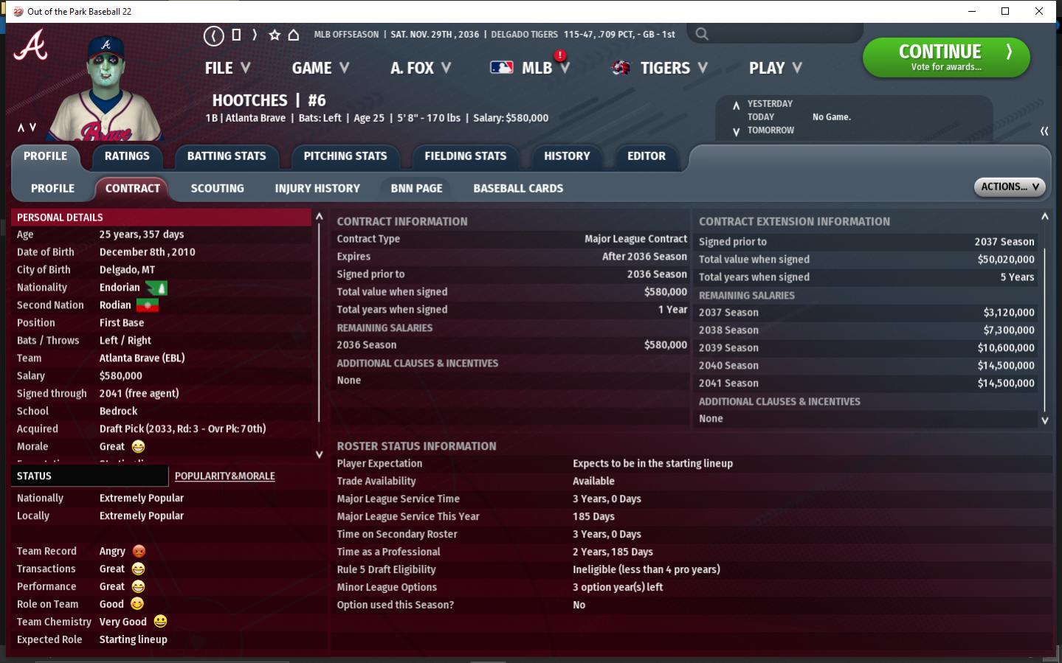Open the FILE dropdown menu
Viewport: 1062px width, 663px height.
tap(227, 68)
